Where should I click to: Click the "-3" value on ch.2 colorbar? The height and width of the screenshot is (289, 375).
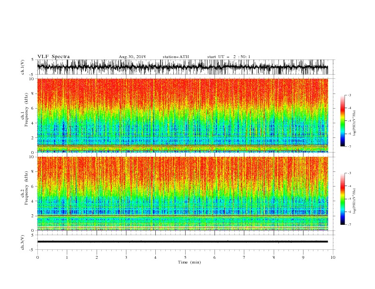(349, 173)
